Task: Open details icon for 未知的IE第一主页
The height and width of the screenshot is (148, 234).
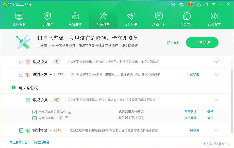Action: (x=66, y=118)
